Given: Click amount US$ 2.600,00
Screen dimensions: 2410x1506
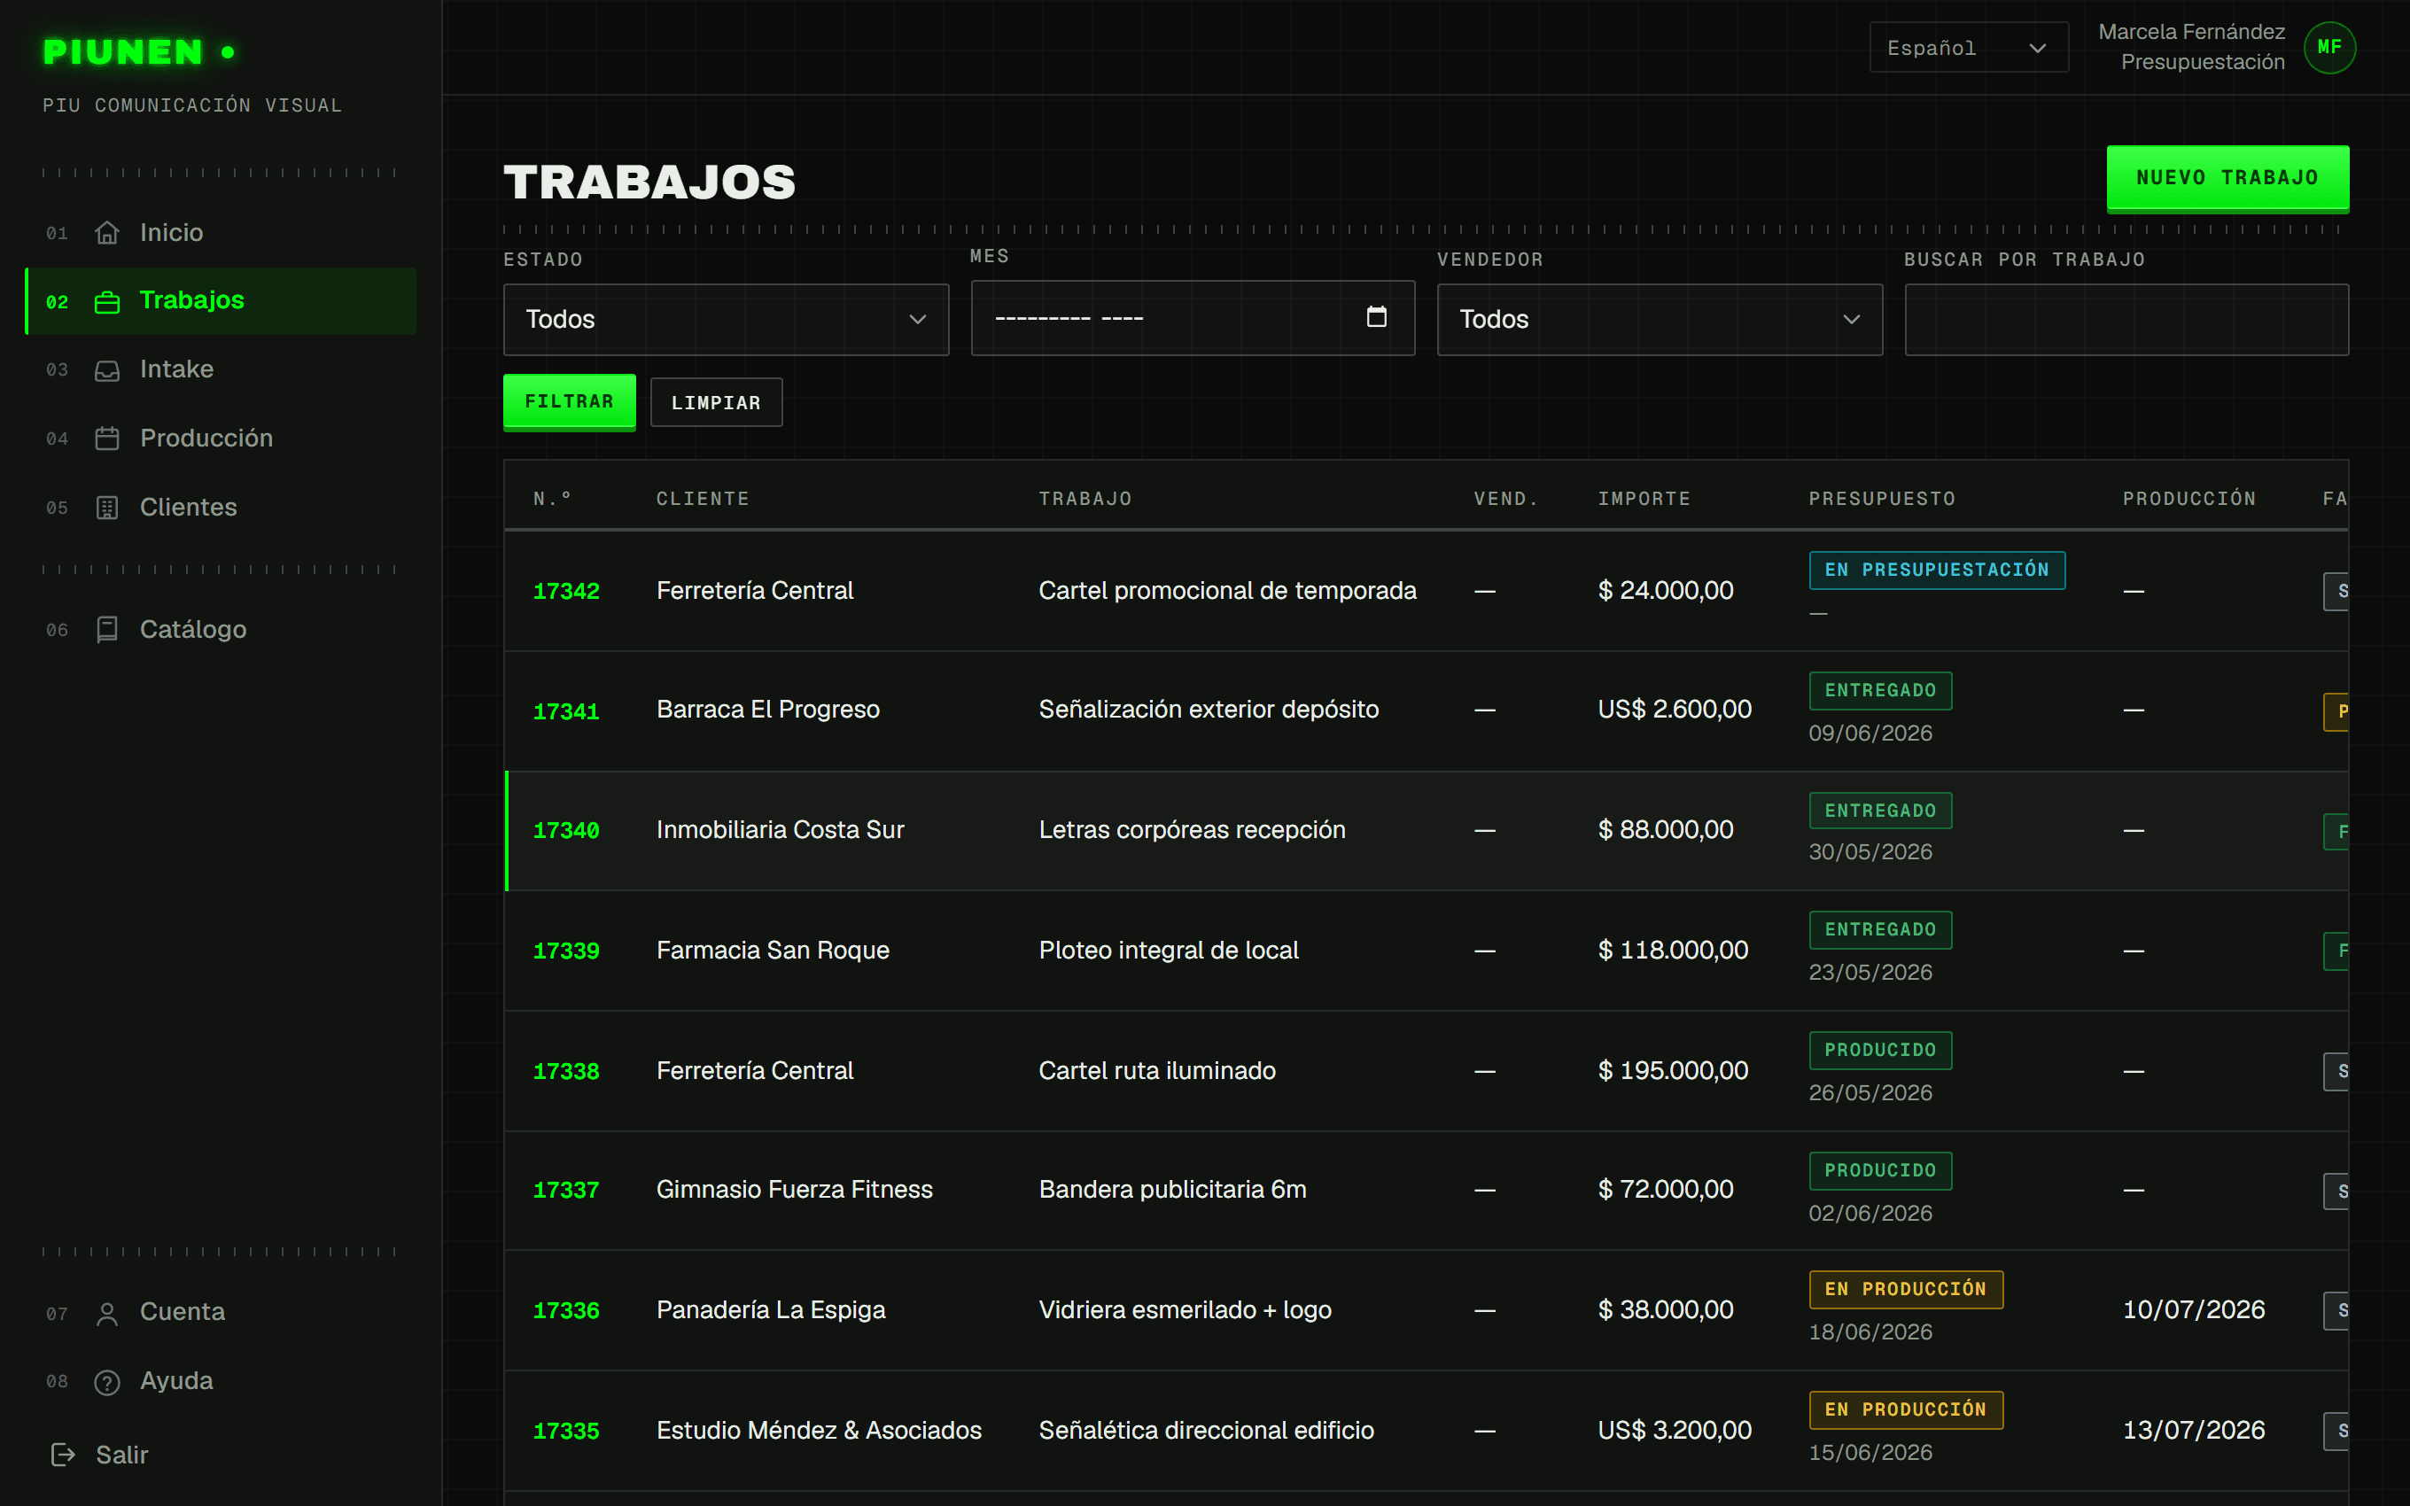Looking at the screenshot, I should (x=1674, y=710).
